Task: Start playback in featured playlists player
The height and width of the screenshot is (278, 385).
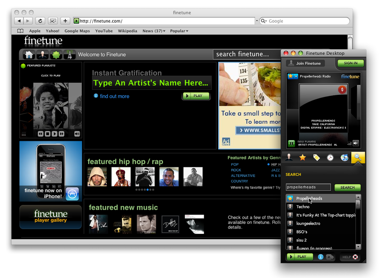Action: tap(54, 134)
